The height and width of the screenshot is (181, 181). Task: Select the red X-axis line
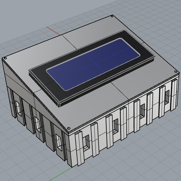[x=53, y=31]
